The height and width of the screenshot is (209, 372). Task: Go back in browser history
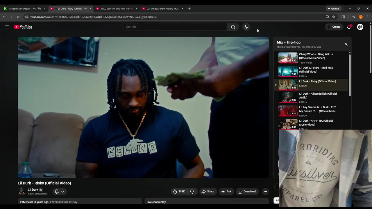4,17
